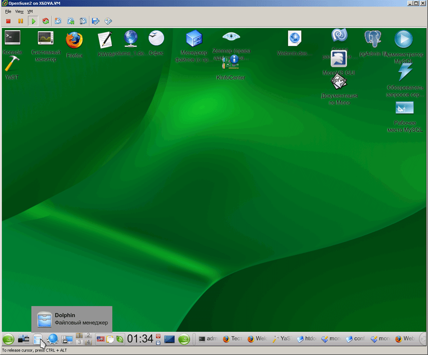Open Klipper clipboard tray icon
This screenshot has height=355, width=428.
[x=110, y=339]
